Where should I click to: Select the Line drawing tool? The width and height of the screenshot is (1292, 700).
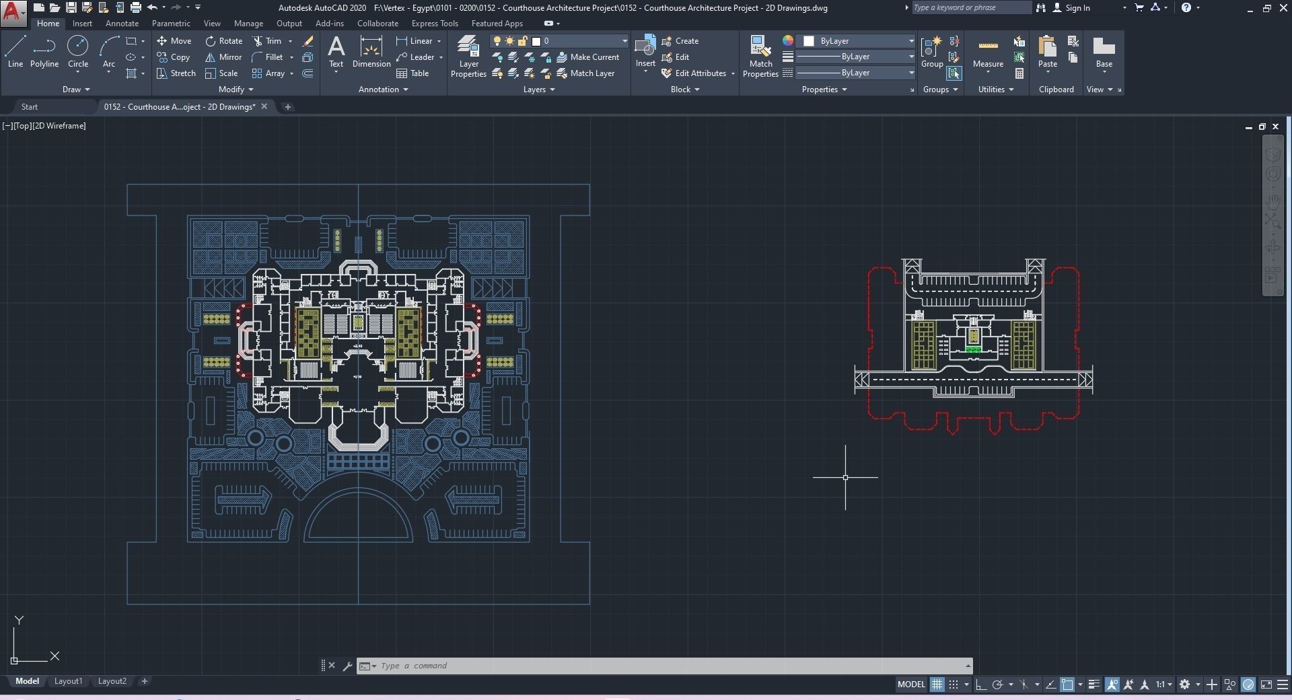(x=15, y=52)
